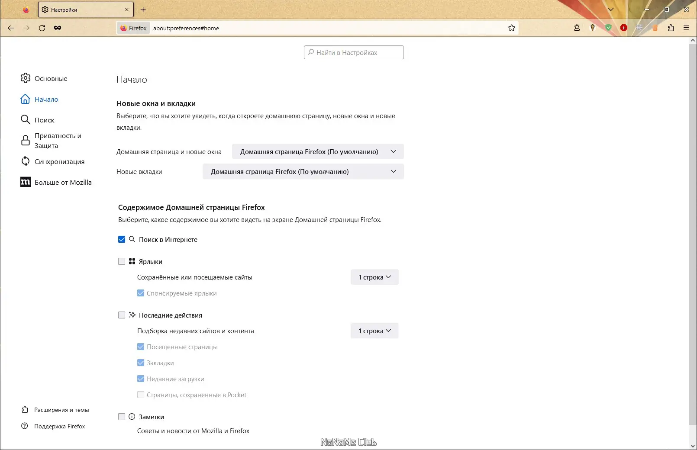This screenshot has width=697, height=450.
Task: Open the Extensions puzzle piece menu
Action: click(x=671, y=28)
